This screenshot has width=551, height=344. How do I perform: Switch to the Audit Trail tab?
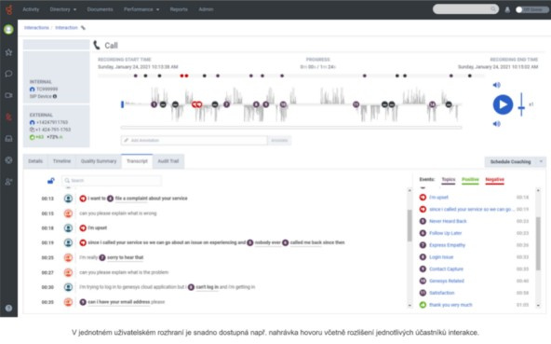click(x=168, y=161)
